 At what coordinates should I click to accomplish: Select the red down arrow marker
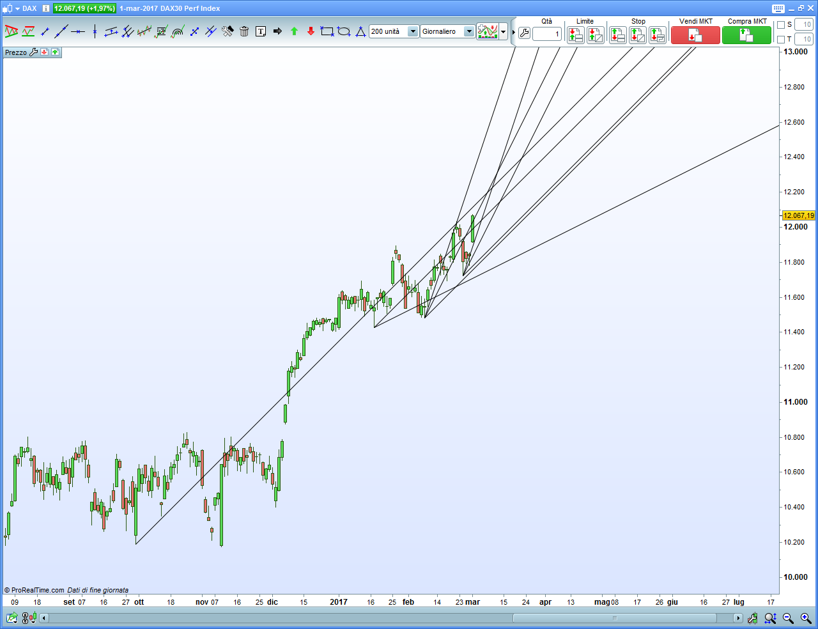[x=311, y=31]
